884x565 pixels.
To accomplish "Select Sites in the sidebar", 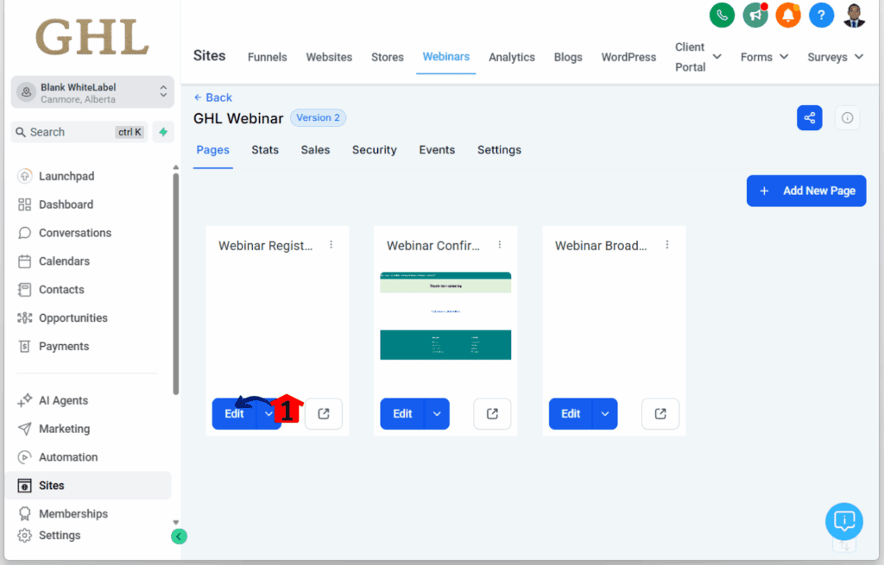I will 87,485.
